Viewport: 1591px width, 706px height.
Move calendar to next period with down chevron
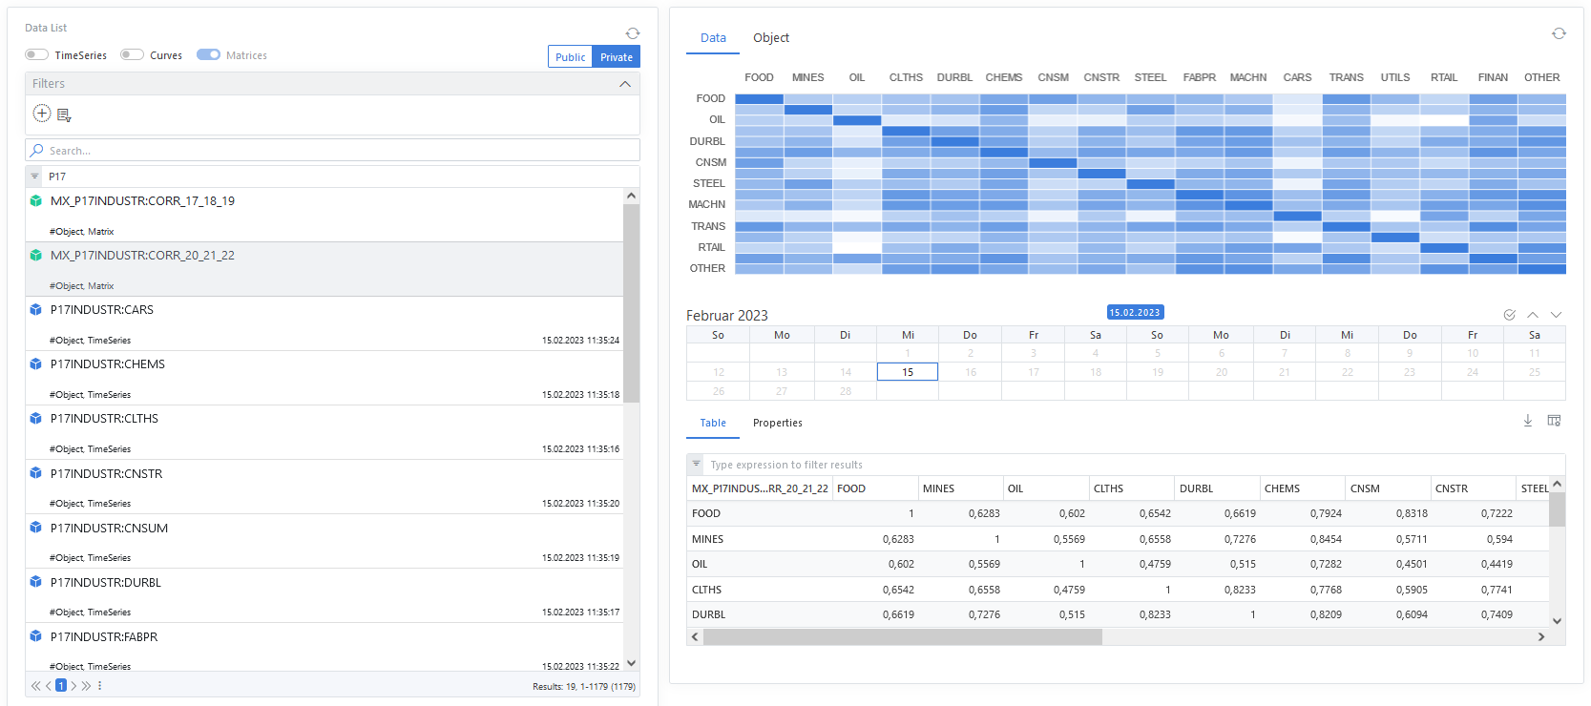point(1556,315)
